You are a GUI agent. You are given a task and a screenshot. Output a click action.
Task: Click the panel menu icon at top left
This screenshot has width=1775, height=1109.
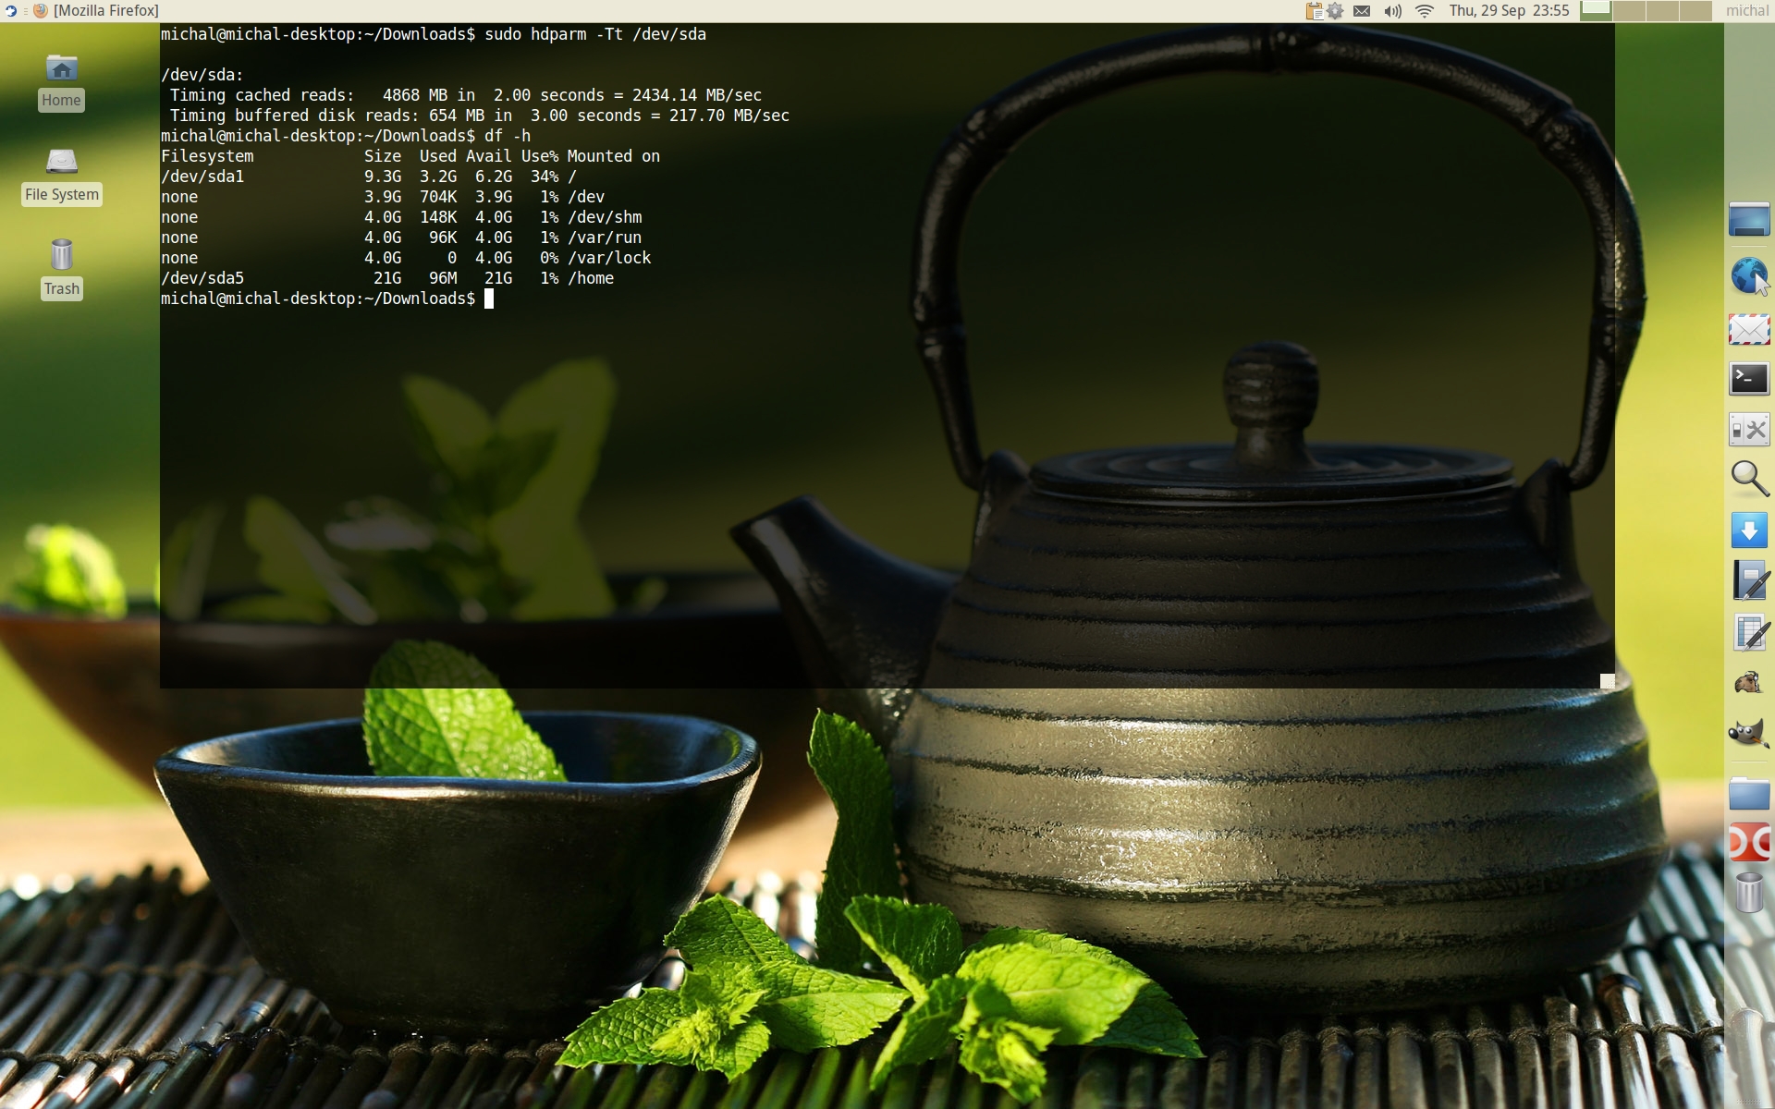pos(10,11)
